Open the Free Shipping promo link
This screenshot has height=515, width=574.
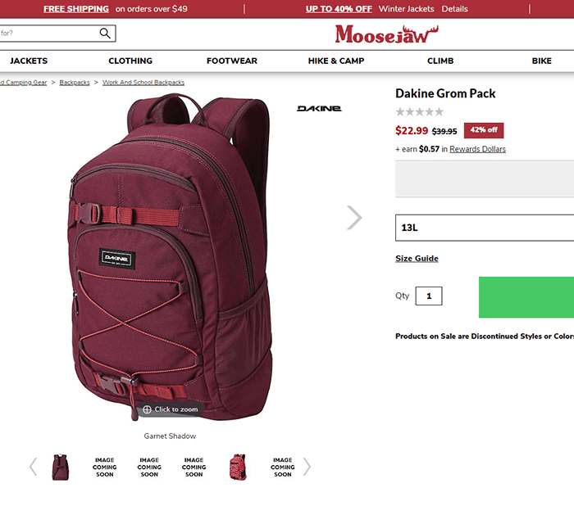[x=76, y=9]
